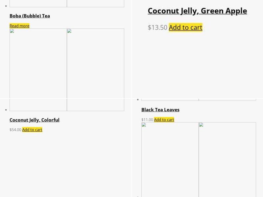Click the $11.00 price of Black Tea Leaves

point(147,120)
